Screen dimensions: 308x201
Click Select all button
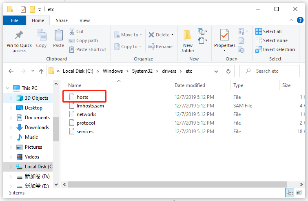coord(268,31)
